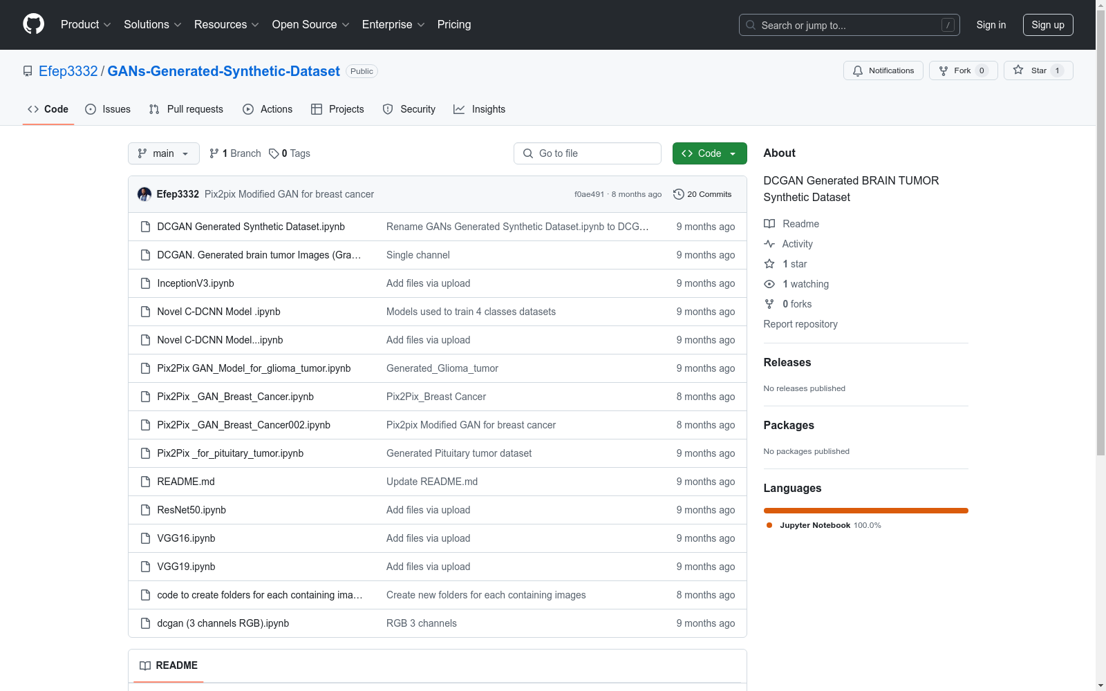Expand the Enterprise menu

(393, 25)
